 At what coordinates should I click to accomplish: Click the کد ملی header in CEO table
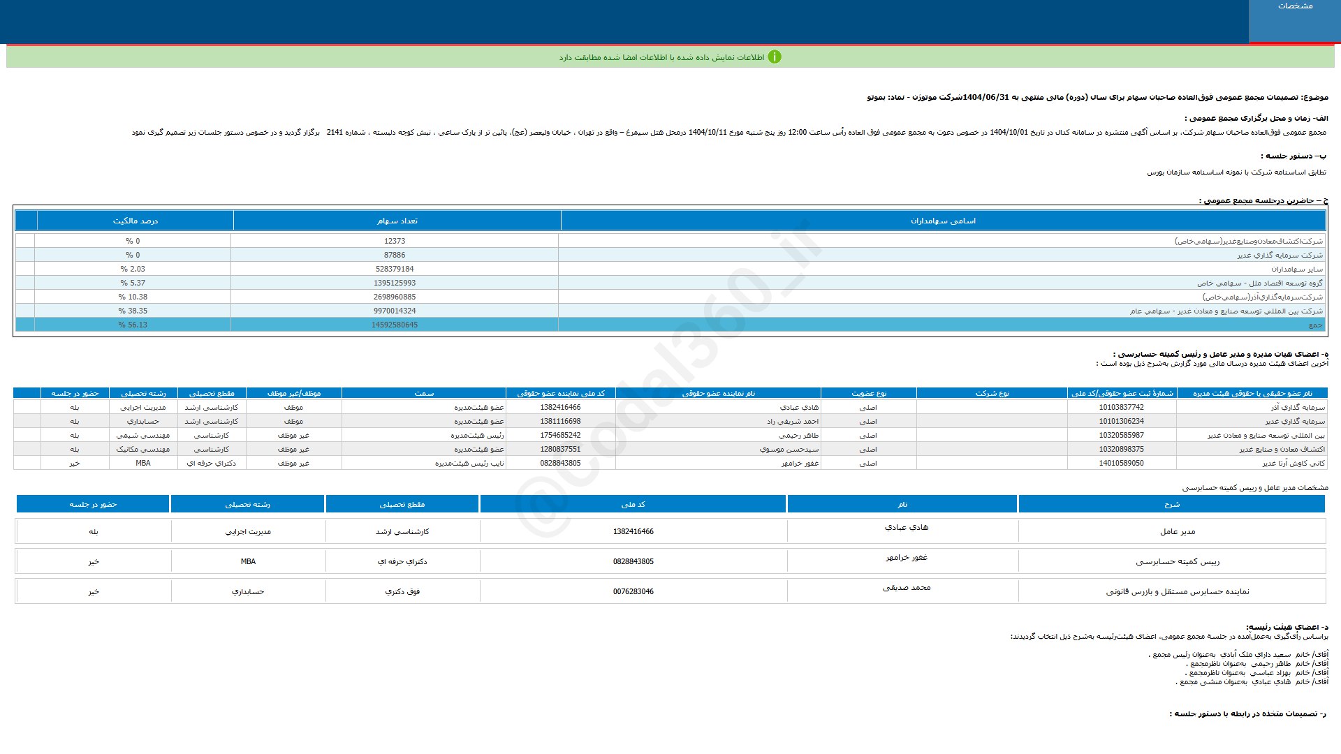pyautogui.click(x=633, y=504)
